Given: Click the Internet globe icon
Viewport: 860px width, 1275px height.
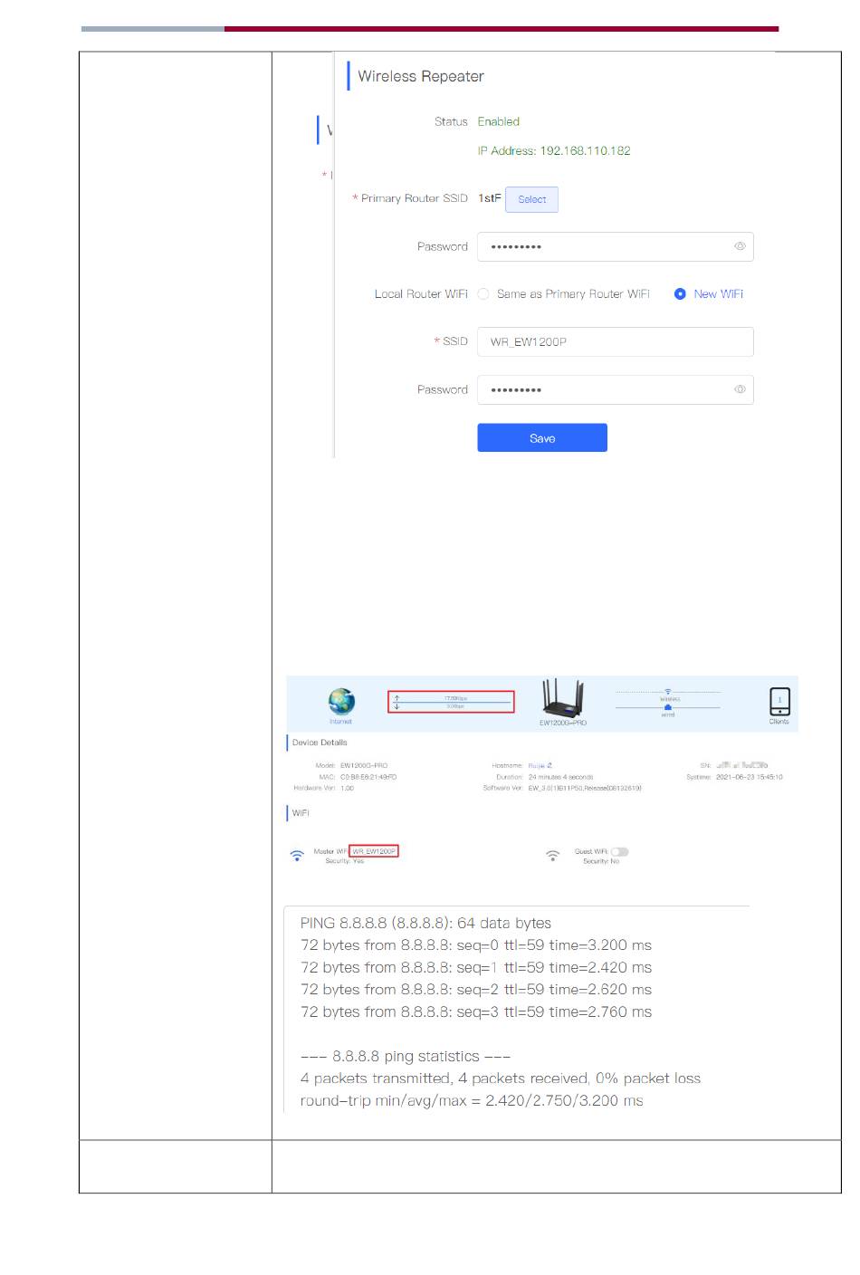Looking at the screenshot, I should [341, 702].
